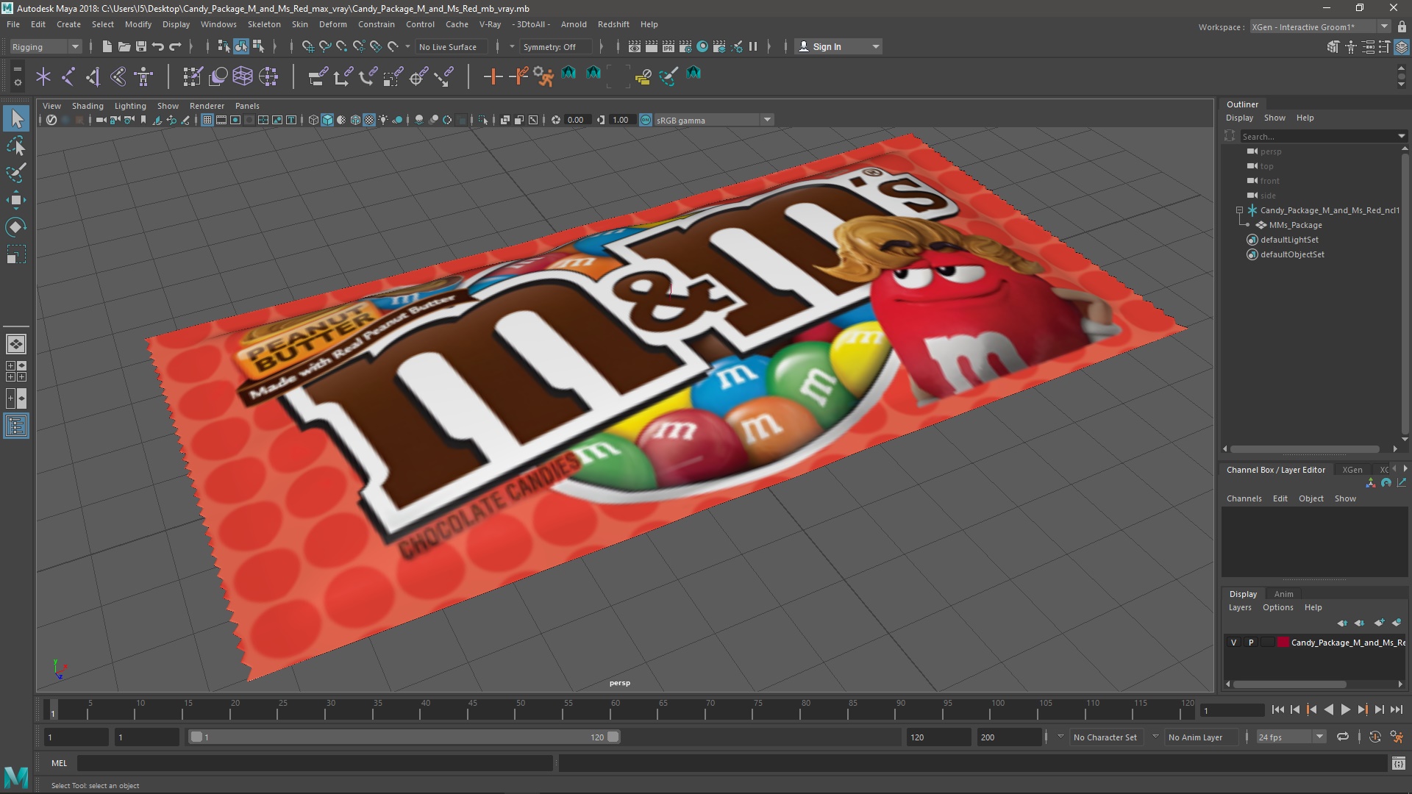Activate the Rotate tool in toolbox
Viewport: 1412px width, 794px height.
click(x=16, y=227)
